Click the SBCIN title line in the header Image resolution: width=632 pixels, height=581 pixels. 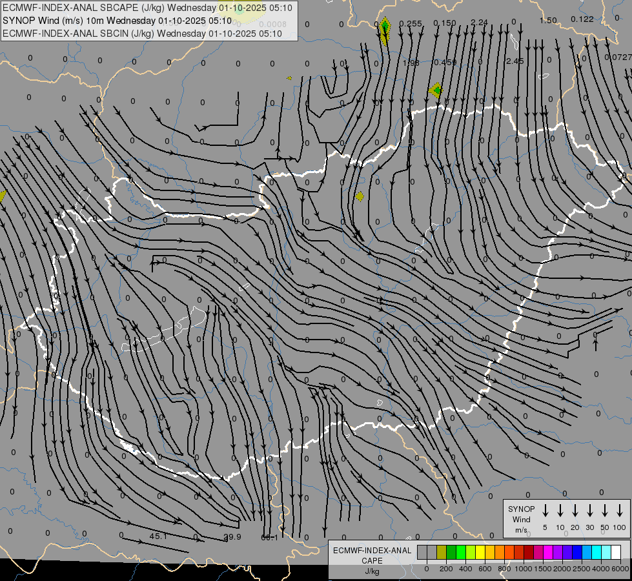(x=142, y=34)
